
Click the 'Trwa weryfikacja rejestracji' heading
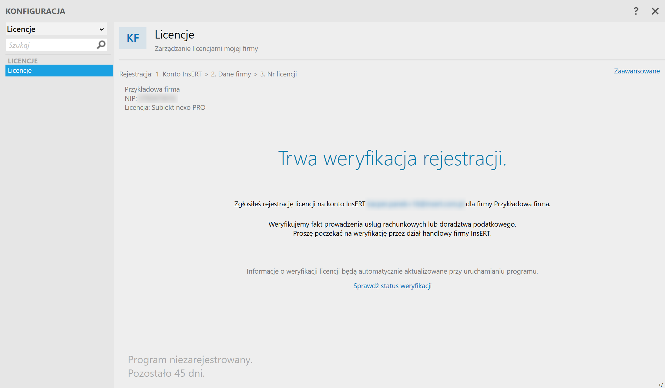coord(392,158)
